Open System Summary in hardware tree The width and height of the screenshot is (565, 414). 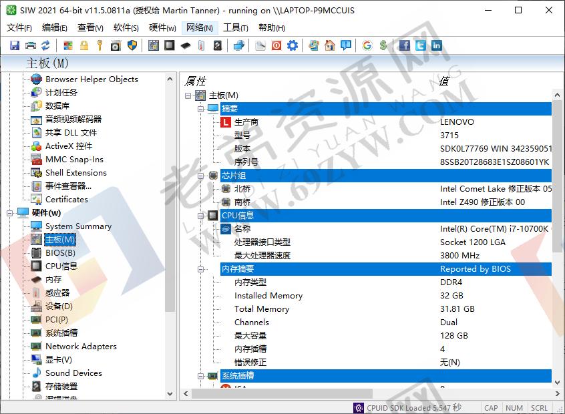78,226
